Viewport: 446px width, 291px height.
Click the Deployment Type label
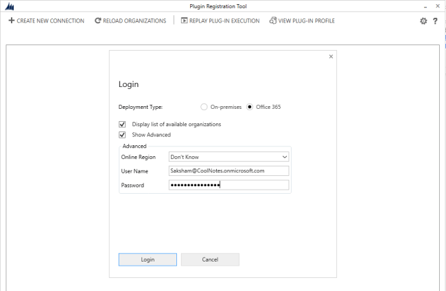click(141, 107)
